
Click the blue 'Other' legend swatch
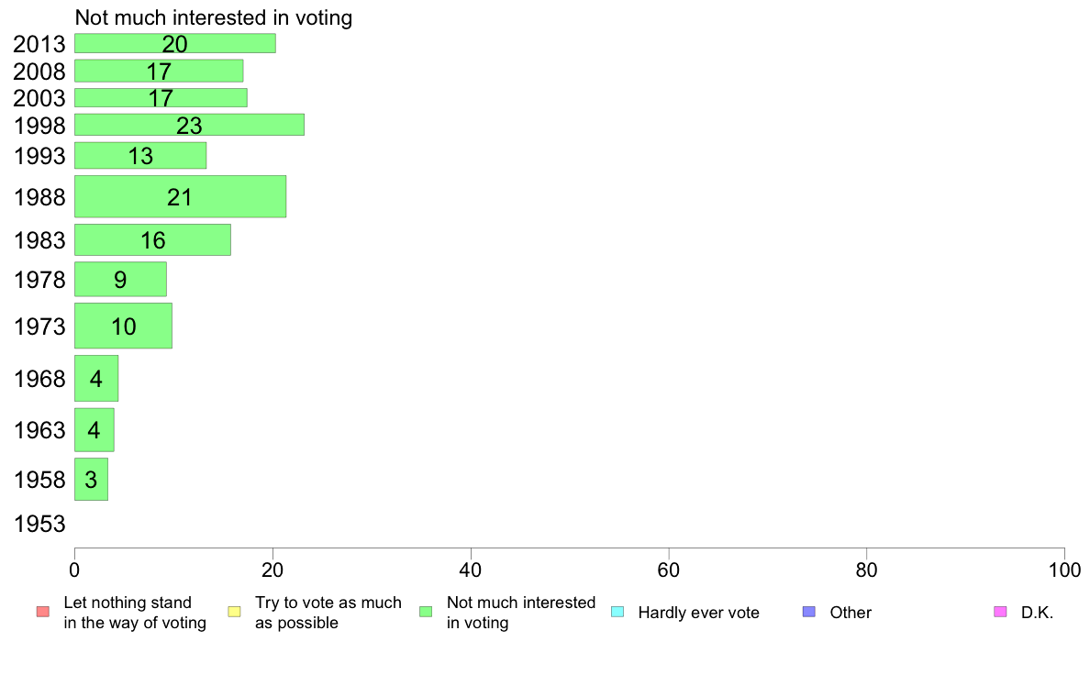[x=809, y=613]
